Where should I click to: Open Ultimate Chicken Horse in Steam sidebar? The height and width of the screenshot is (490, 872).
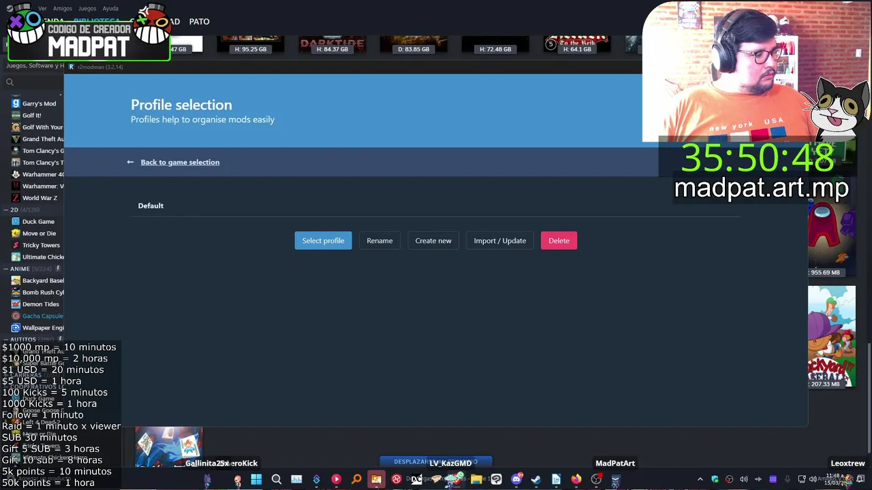[39, 257]
